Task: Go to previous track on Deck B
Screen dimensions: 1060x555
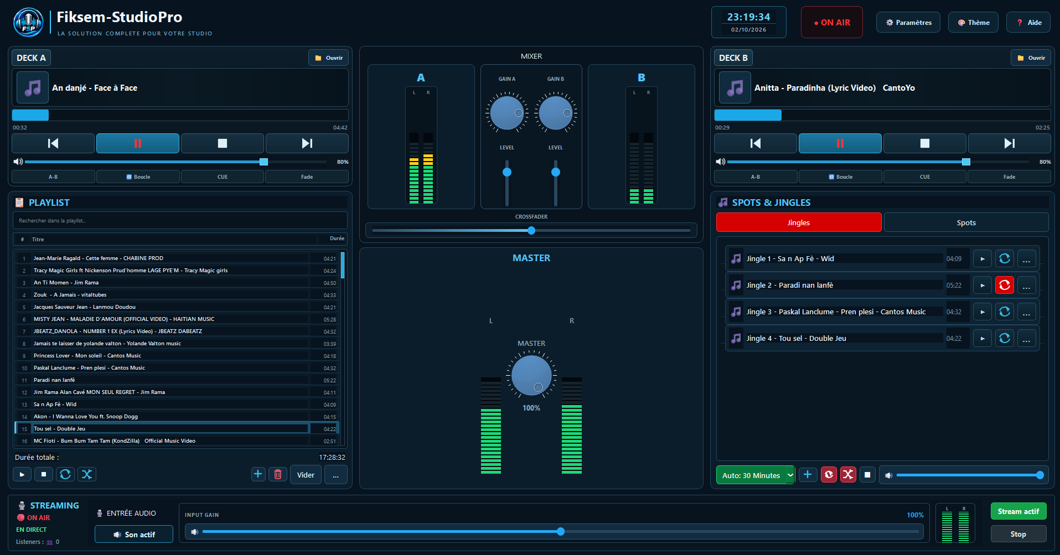Action: 755,143
